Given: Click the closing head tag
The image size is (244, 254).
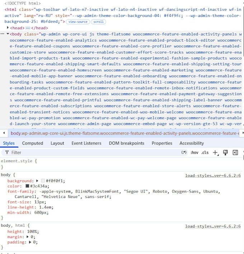Looking at the screenshot, I should tap(40, 28).
